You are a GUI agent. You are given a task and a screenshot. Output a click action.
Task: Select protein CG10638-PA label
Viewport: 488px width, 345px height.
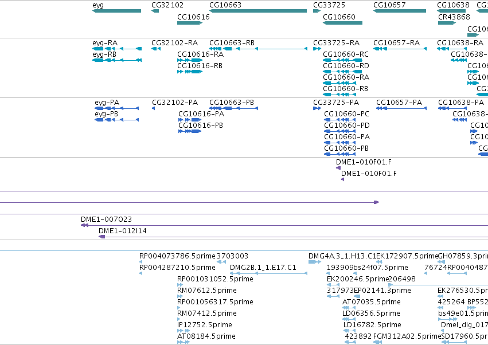[x=461, y=103]
